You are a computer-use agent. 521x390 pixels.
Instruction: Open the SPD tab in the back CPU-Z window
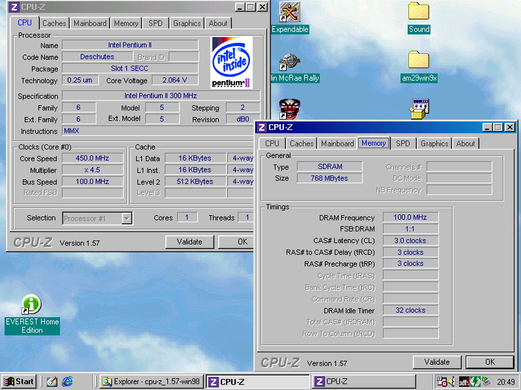coord(156,23)
